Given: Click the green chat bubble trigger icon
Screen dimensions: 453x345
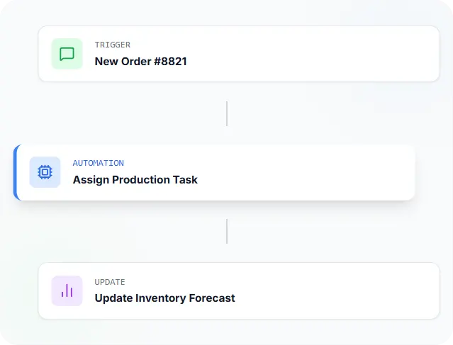Looking at the screenshot, I should pos(67,55).
